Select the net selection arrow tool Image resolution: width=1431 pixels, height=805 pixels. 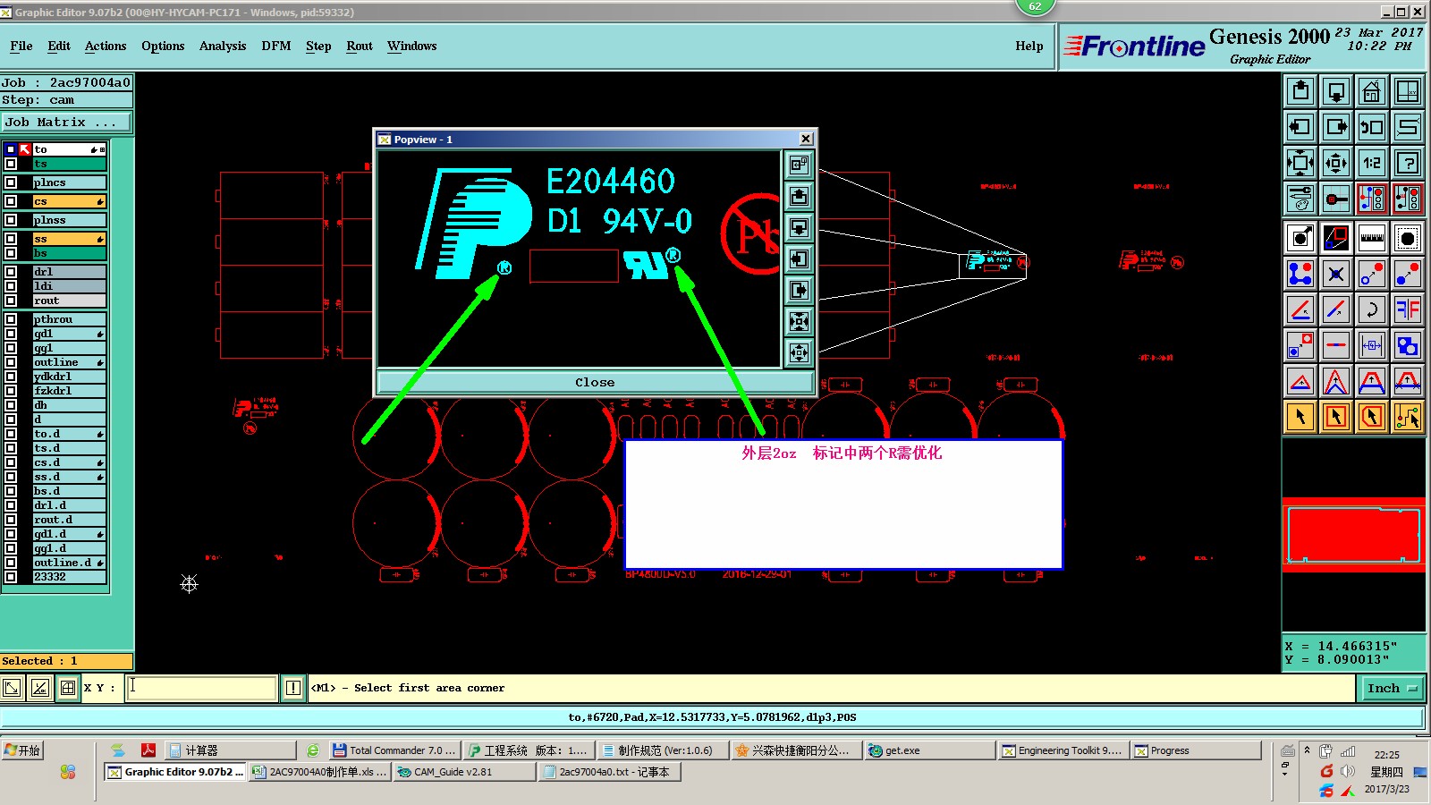(1408, 417)
